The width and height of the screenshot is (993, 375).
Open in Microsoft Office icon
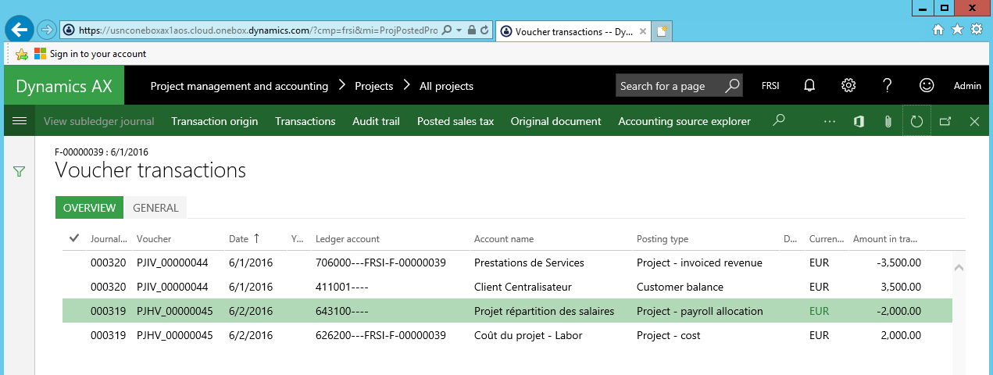859,121
